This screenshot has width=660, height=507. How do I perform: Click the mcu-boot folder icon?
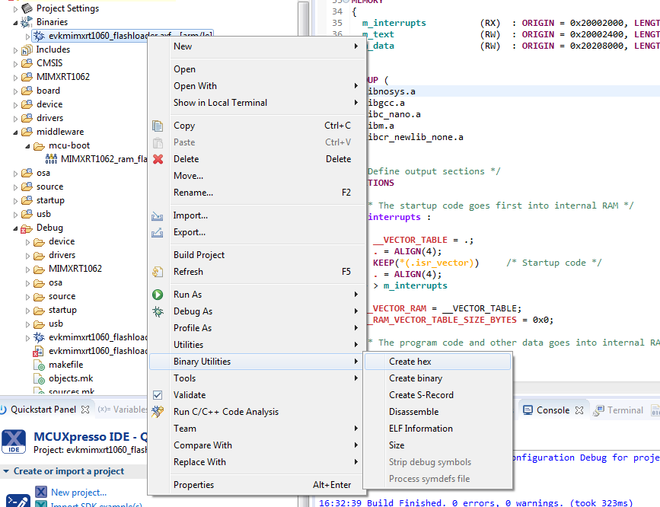pos(39,146)
